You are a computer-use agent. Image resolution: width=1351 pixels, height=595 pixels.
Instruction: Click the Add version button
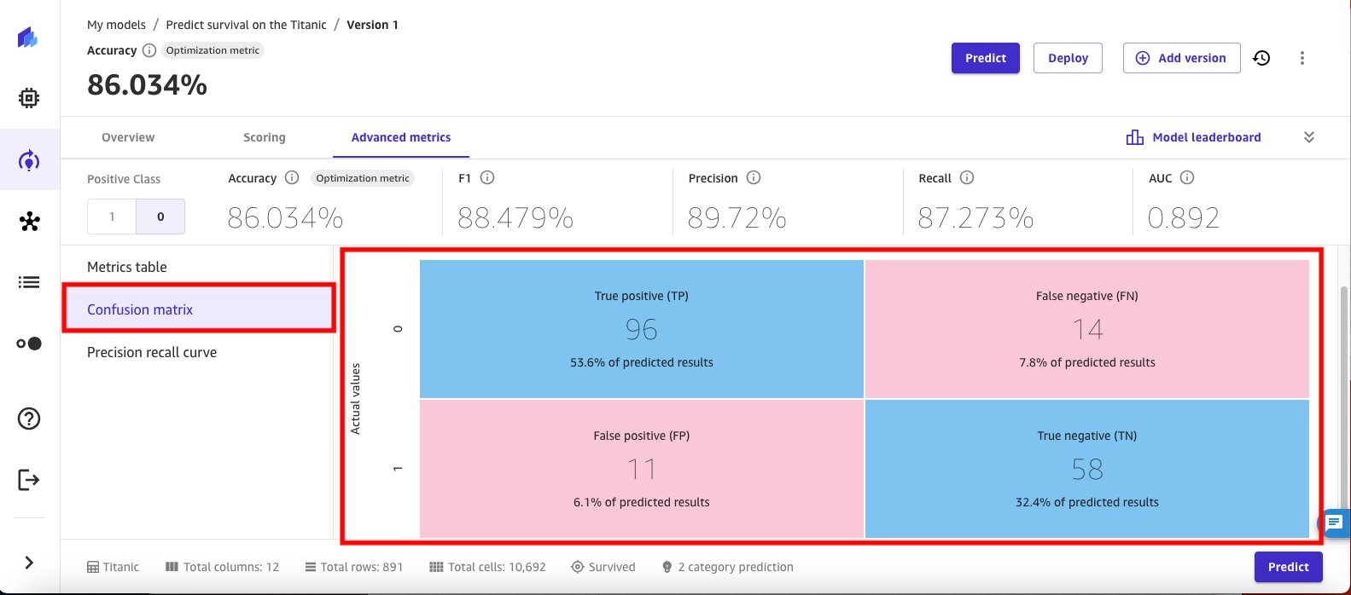click(x=1181, y=58)
